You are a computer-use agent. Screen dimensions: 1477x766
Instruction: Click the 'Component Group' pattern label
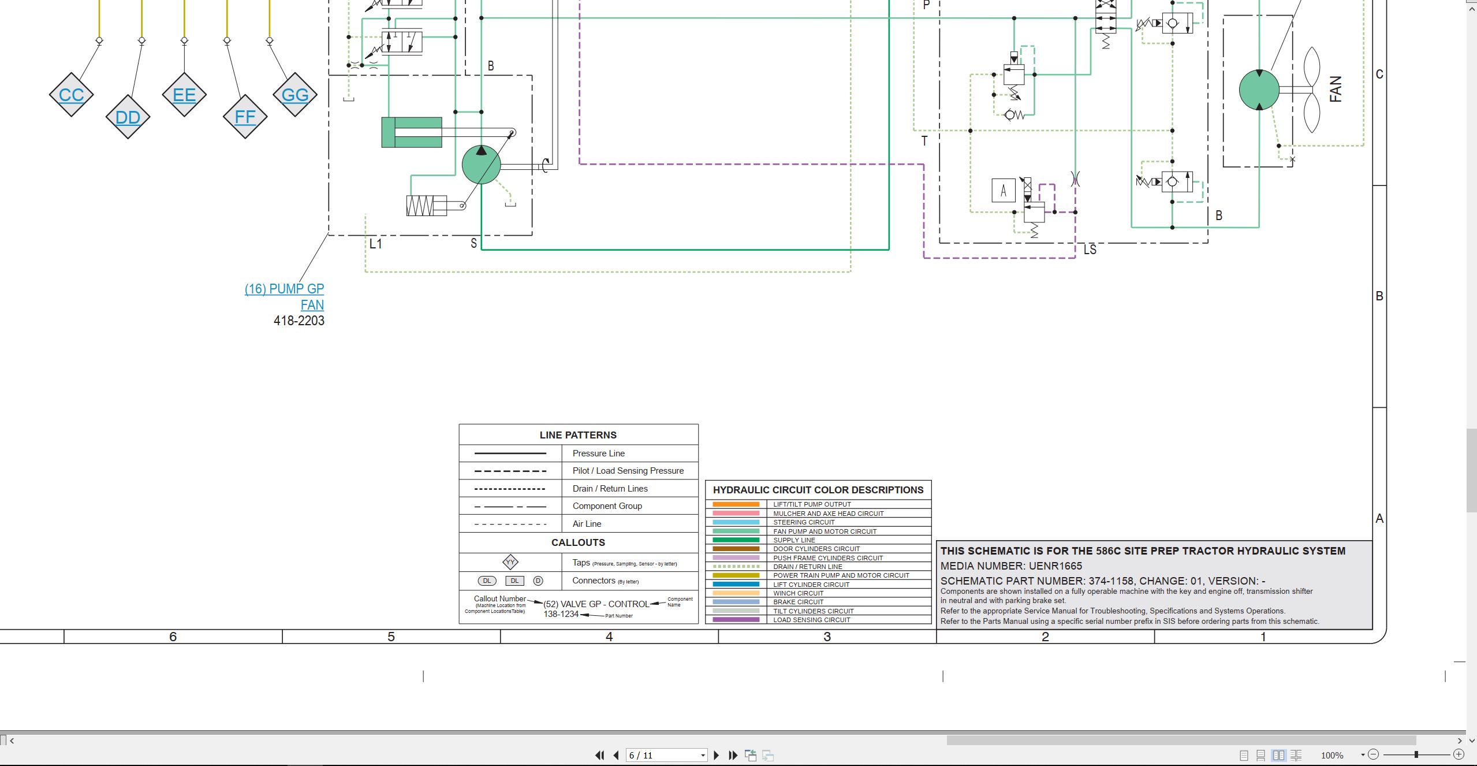(x=607, y=506)
